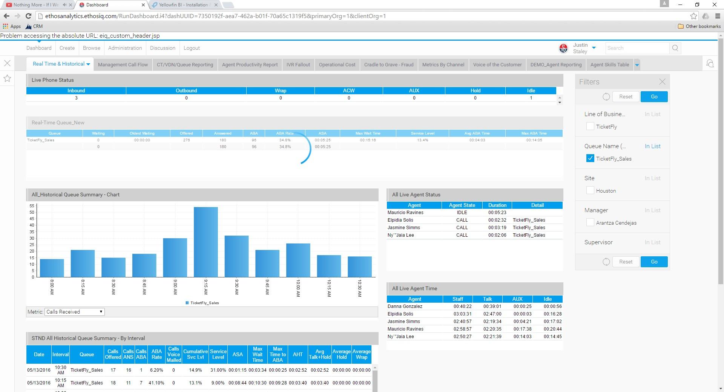Click Live Phone Status scroll down arrow
Image resolution: width=724 pixels, height=392 pixels.
[560, 103]
